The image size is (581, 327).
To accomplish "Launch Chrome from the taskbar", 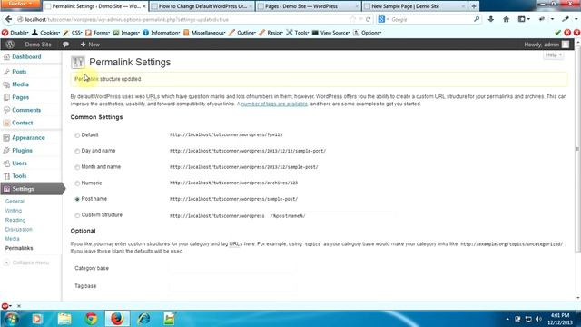I will click(x=91, y=319).
